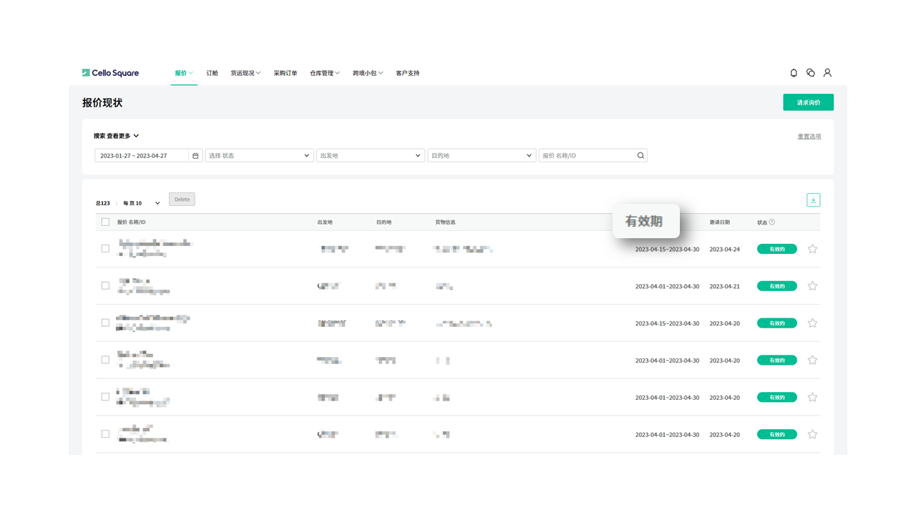Open the 客户支持 customer support menu
The width and height of the screenshot is (916, 515).
click(x=407, y=73)
